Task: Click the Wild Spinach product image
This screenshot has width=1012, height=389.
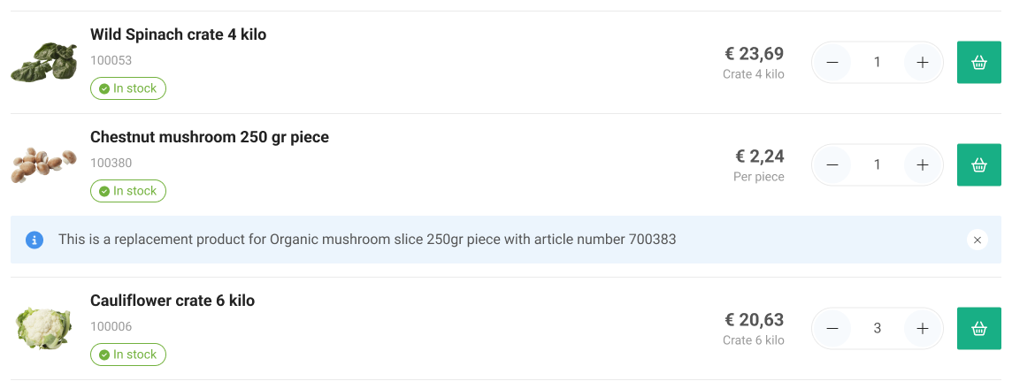Action: coord(43,63)
